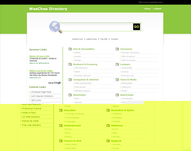Click the Real Estate folder icon
The width and height of the screenshot is (191, 151).
click(117, 95)
